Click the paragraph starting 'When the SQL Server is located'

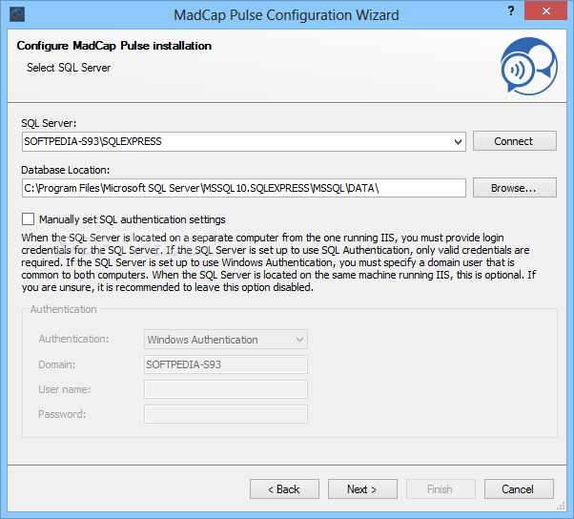(x=278, y=262)
